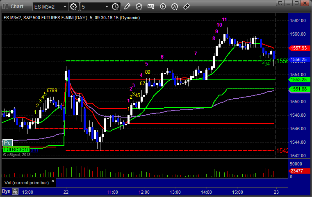
Task: Click the Pc button on chart
Action: (x=7, y=143)
